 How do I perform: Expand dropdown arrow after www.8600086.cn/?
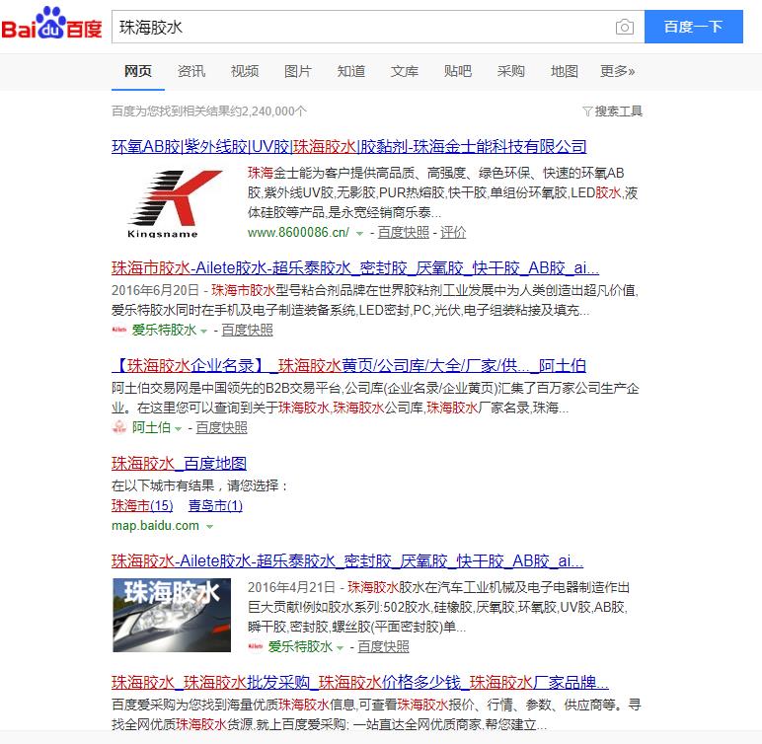point(359,233)
